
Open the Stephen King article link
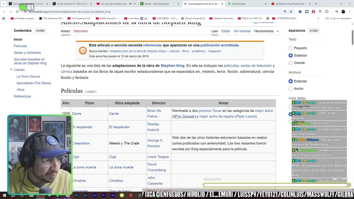(172, 66)
